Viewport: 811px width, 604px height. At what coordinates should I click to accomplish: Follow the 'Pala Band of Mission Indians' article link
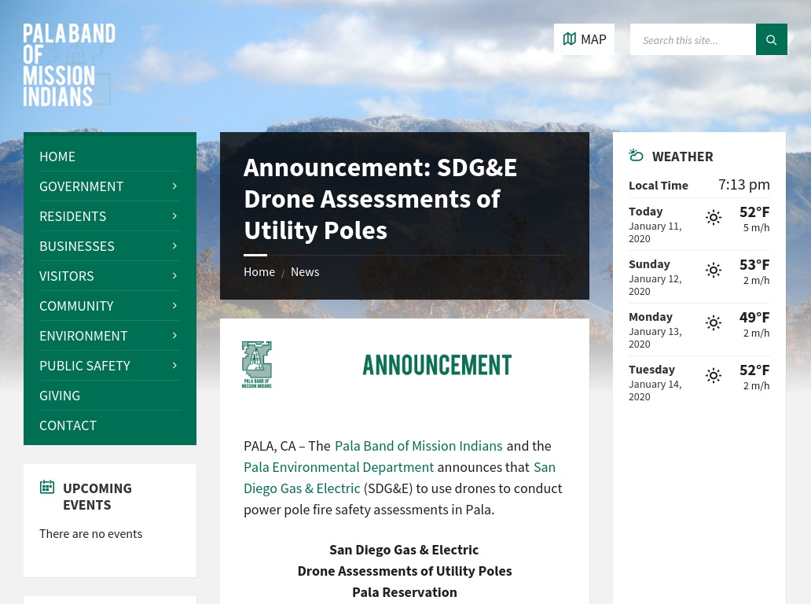(418, 446)
